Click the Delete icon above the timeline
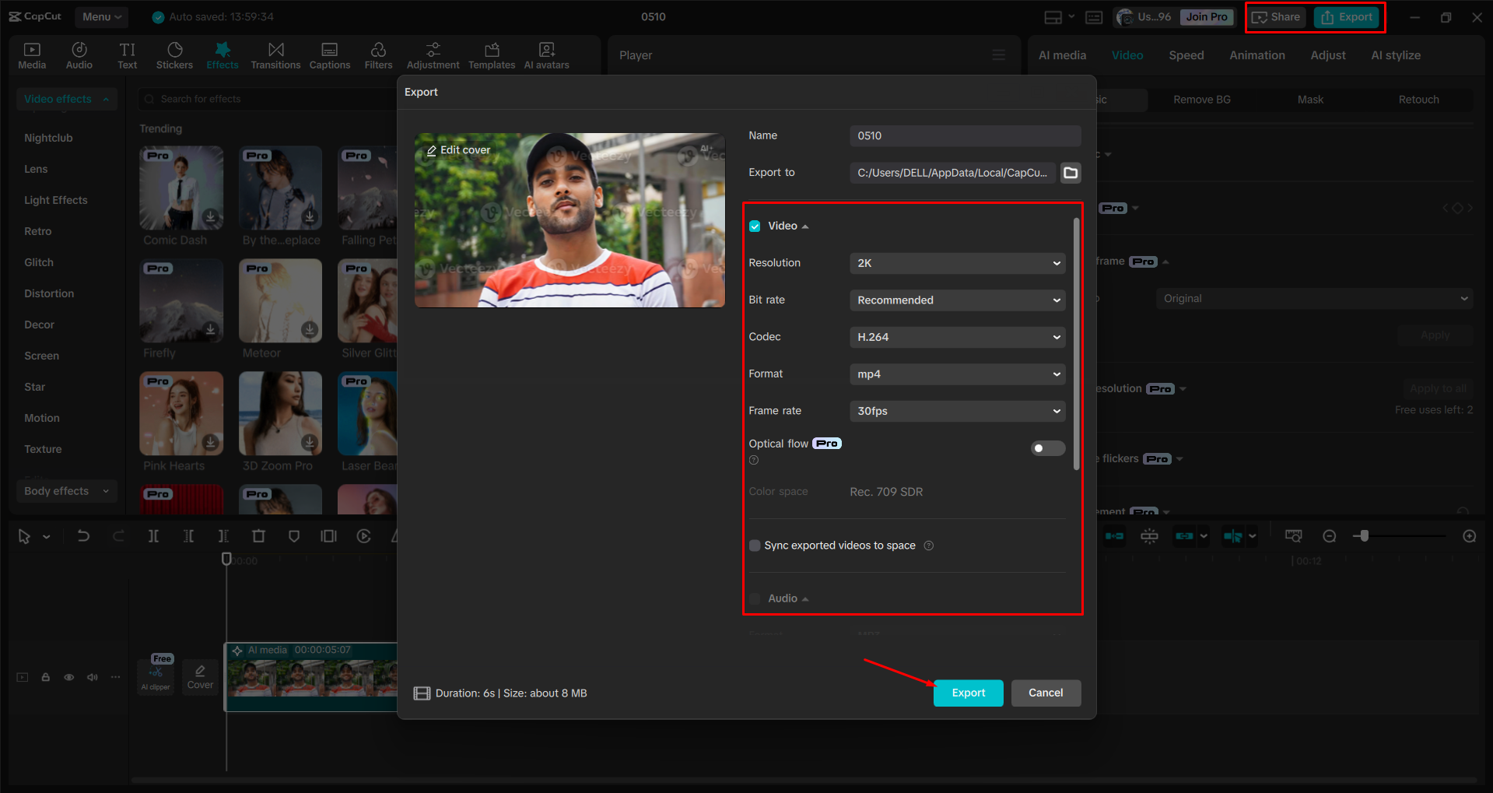 (x=258, y=535)
